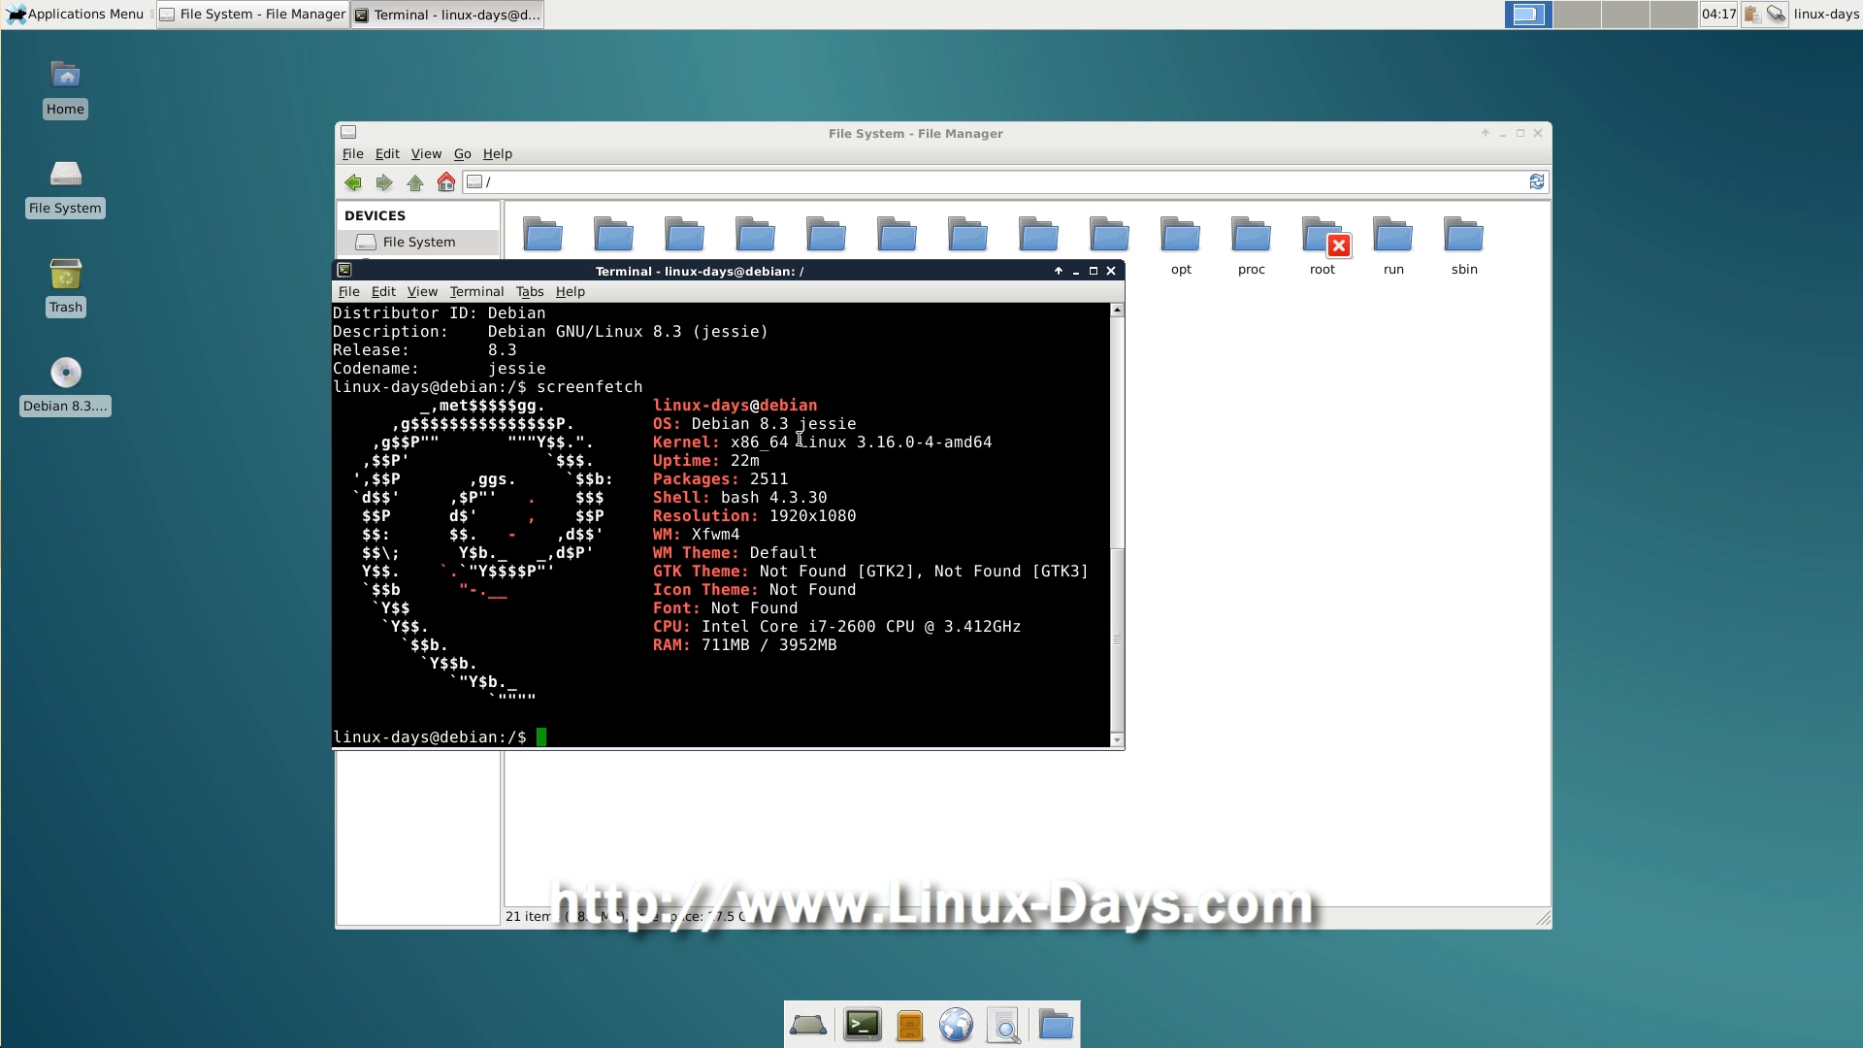Click the terminal prompt line

coord(721,737)
